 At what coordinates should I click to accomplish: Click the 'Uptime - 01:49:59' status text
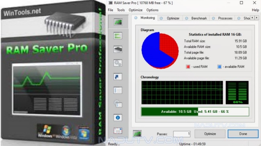[192, 144]
